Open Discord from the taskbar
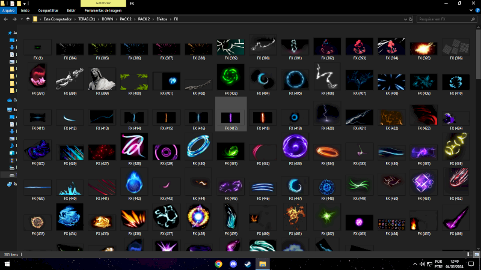This screenshot has height=270, width=481. tap(233, 264)
